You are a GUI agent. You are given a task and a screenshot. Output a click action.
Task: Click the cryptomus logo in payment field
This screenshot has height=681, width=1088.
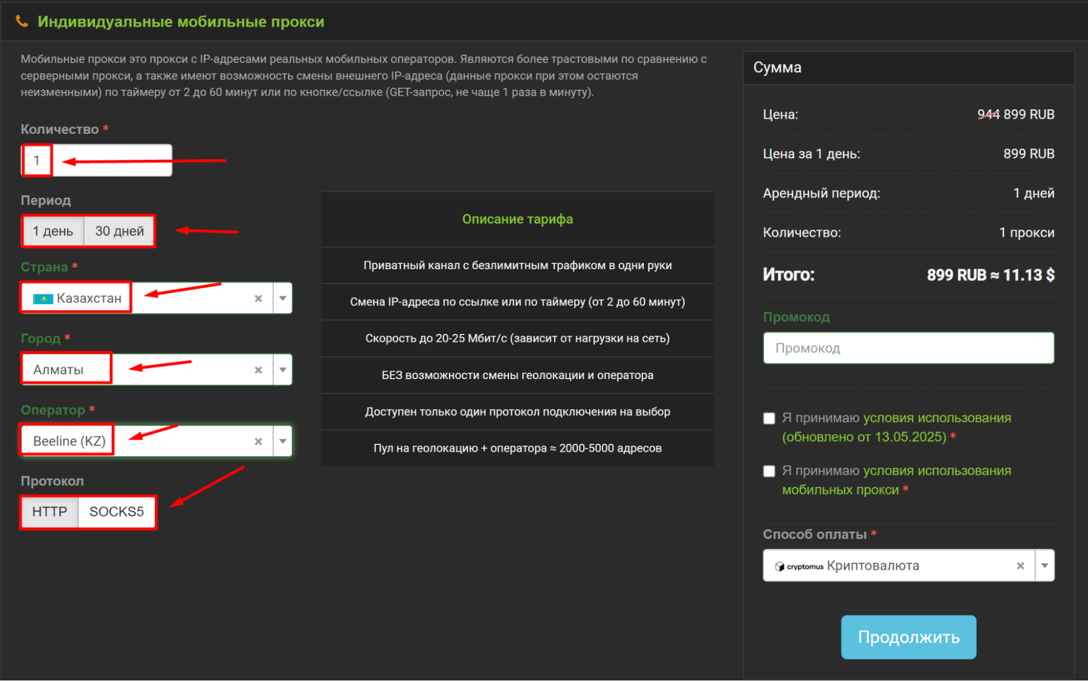[799, 566]
